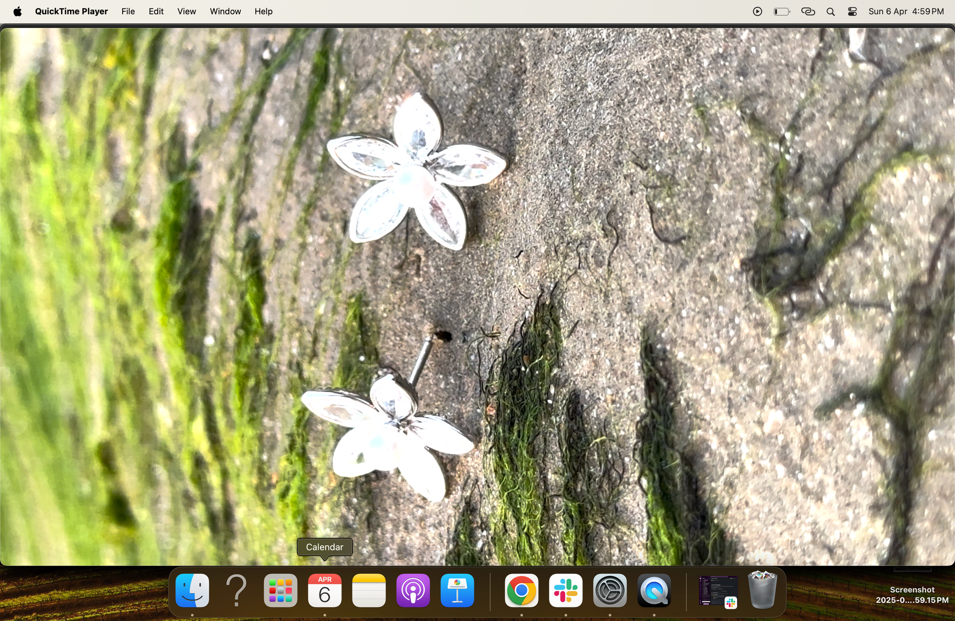
Task: Open the Screenshot file on desktop
Action: click(x=912, y=589)
